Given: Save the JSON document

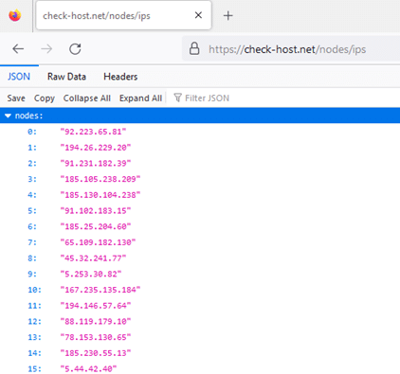Looking at the screenshot, I should point(16,98).
